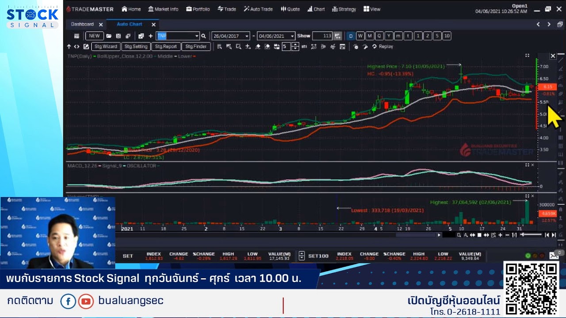Viewport: 566px width, 318px height.
Task: Jump to last bar with skip-end icon
Action: coord(554,235)
